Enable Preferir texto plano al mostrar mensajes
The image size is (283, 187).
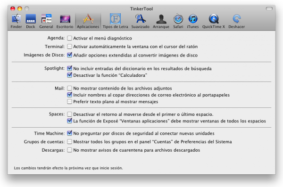point(69,102)
